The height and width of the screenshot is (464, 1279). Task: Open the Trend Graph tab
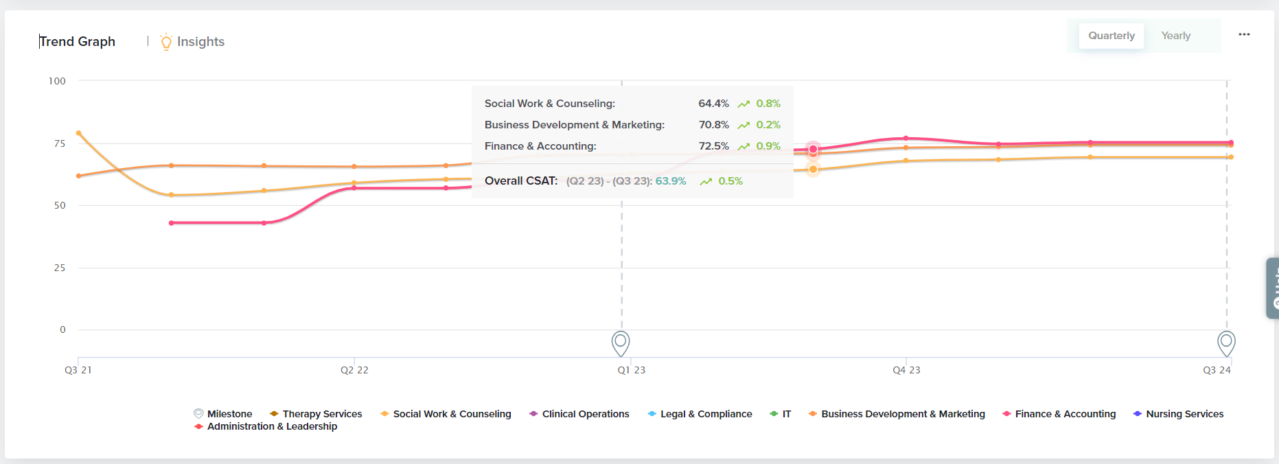77,42
